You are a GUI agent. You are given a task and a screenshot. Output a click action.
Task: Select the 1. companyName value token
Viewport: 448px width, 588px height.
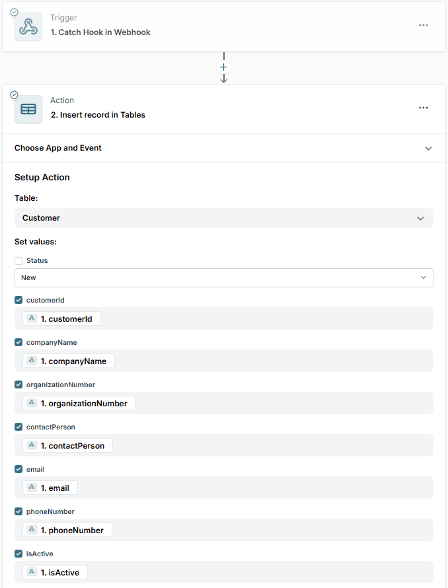click(69, 361)
